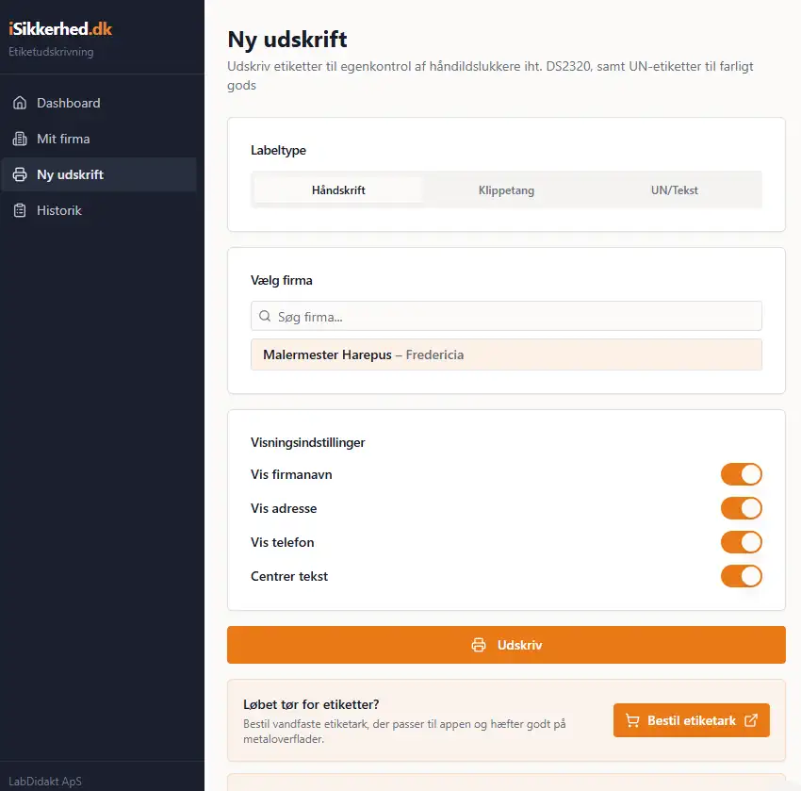Focus the Søg firma search field
Viewport: 801px width, 791px height.
click(x=514, y=317)
